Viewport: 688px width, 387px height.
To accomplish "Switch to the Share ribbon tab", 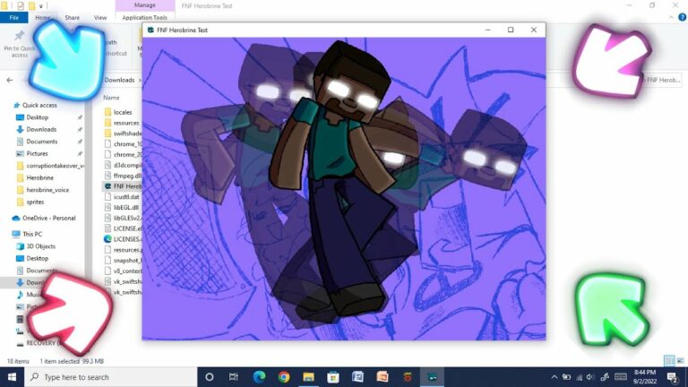I will (72, 18).
